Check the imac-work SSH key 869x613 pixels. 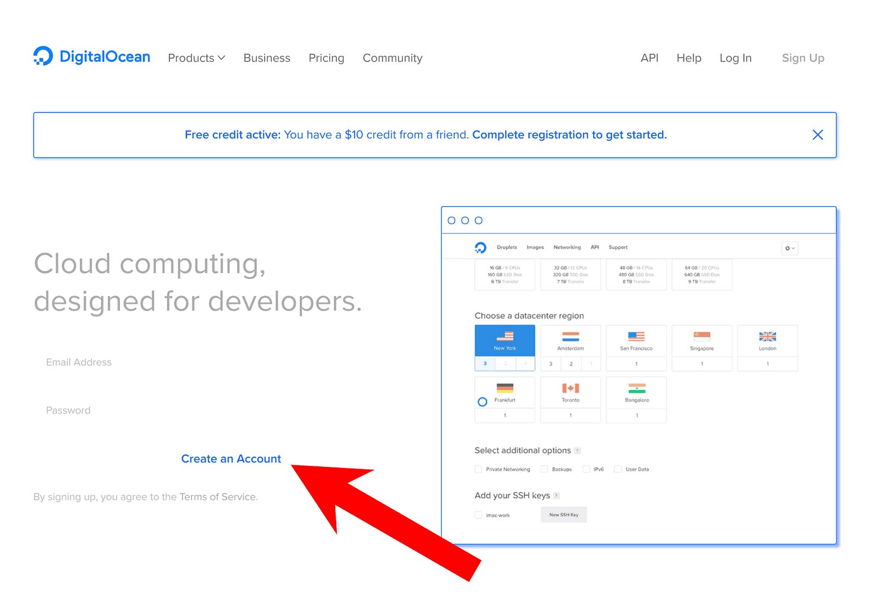click(478, 515)
